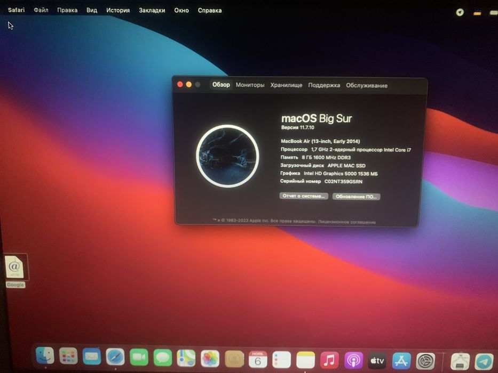Image resolution: width=498 pixels, height=373 pixels.
Task: Open the Вид menu
Action: click(92, 10)
